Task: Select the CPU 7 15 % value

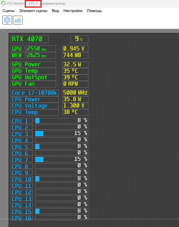Action: point(81,159)
